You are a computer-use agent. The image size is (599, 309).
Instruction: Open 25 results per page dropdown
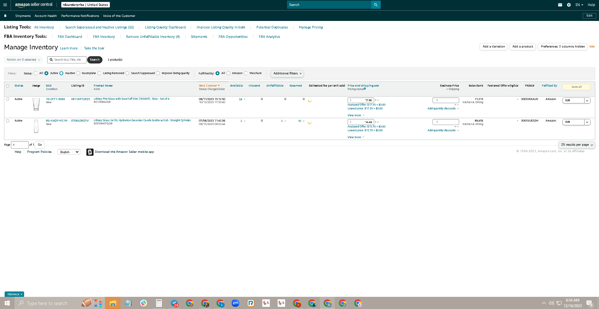(577, 145)
